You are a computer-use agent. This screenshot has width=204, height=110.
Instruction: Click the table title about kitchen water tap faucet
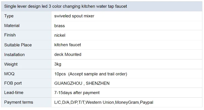click(x=66, y=6)
